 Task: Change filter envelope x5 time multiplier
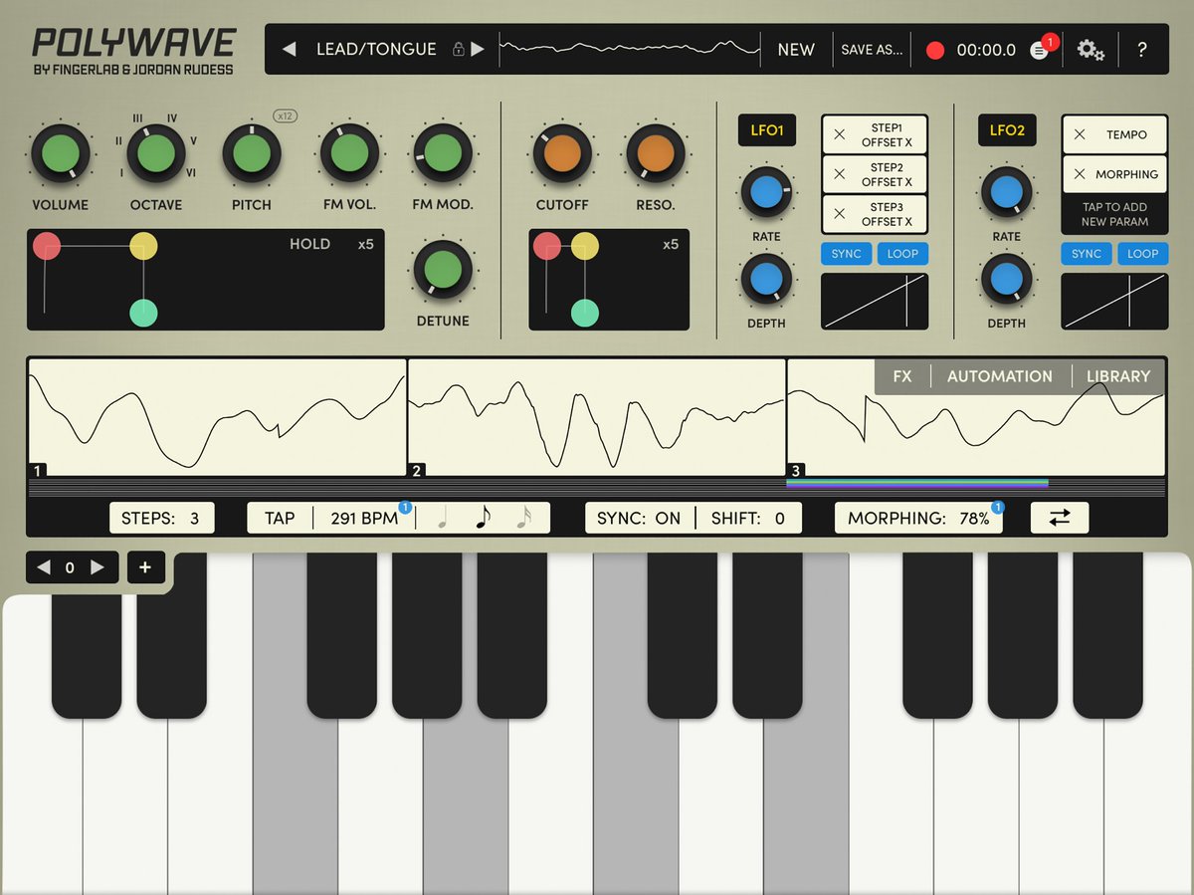point(671,244)
